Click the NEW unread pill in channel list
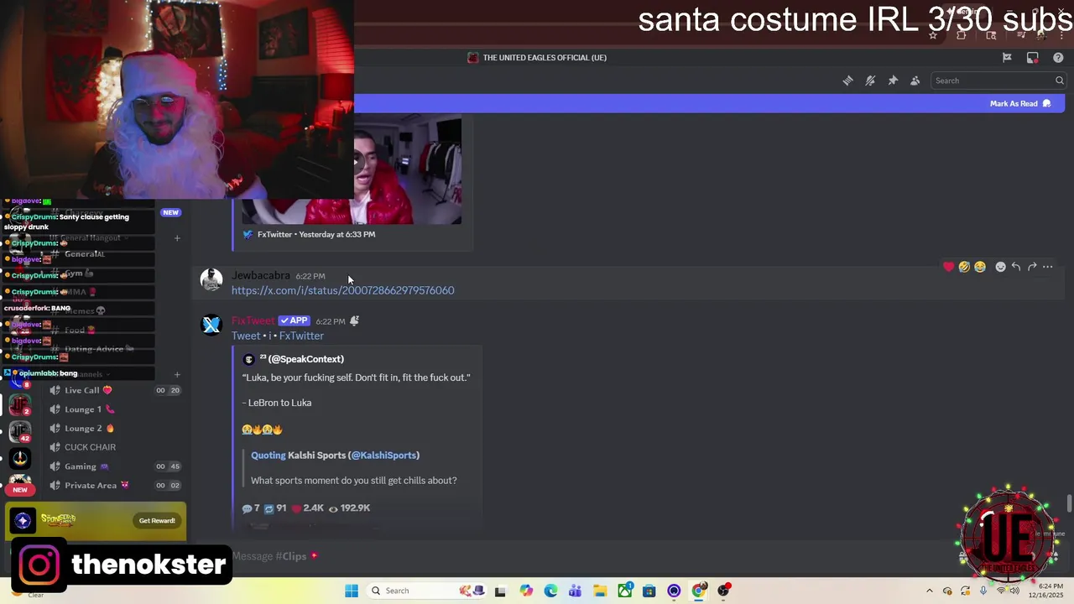The width and height of the screenshot is (1074, 604). point(170,212)
